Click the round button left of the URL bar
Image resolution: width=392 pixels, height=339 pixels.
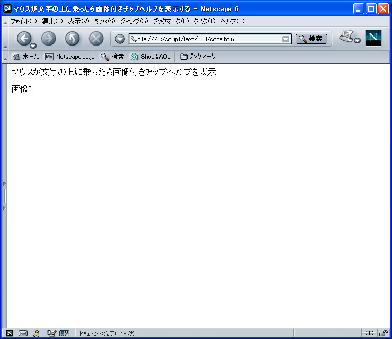pyautogui.click(x=120, y=39)
